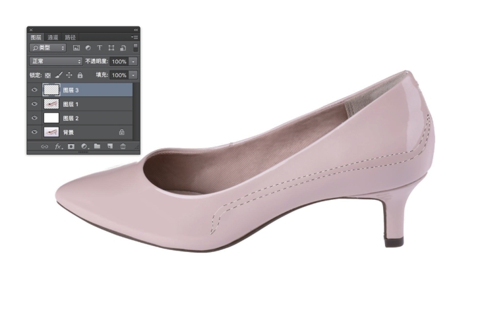Click the 图层 2 white thumbnail
Viewport: 484px width, 322px height.
51,117
